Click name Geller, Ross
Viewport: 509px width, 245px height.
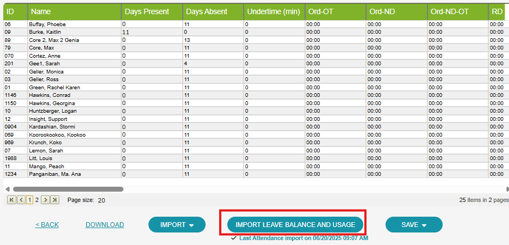coord(44,79)
